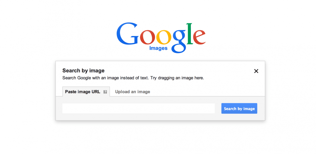
Task: Click the Try dragging an image here text
Action: 177,78
